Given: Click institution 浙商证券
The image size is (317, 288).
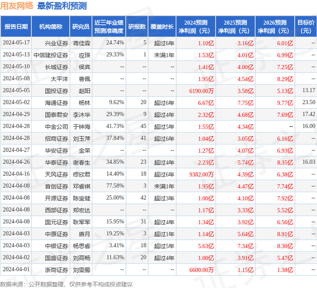Looking at the screenshot, I should coord(57,269).
